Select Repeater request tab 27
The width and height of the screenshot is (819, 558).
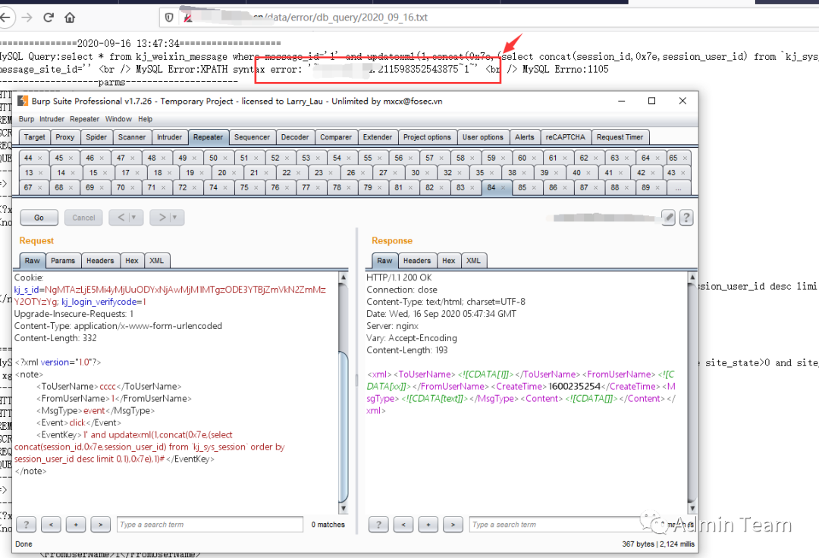coord(383,172)
